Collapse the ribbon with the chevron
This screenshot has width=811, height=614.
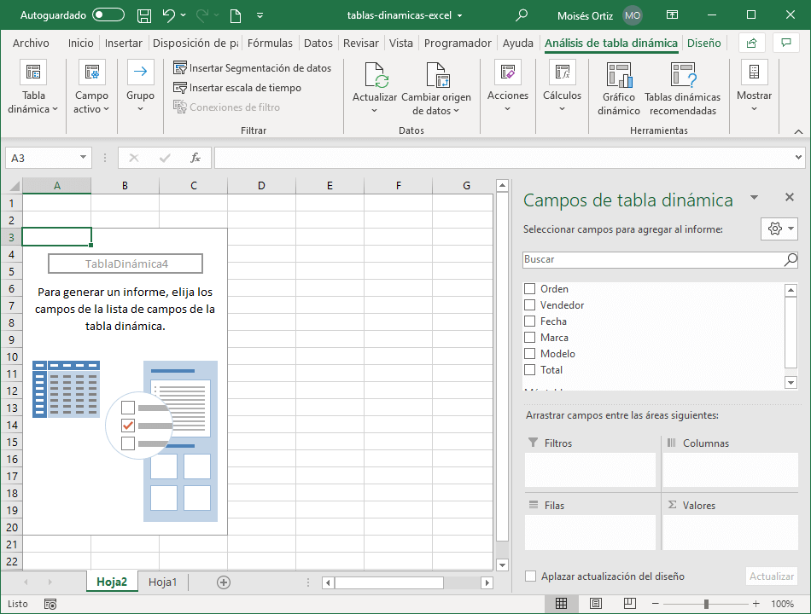coord(798,132)
